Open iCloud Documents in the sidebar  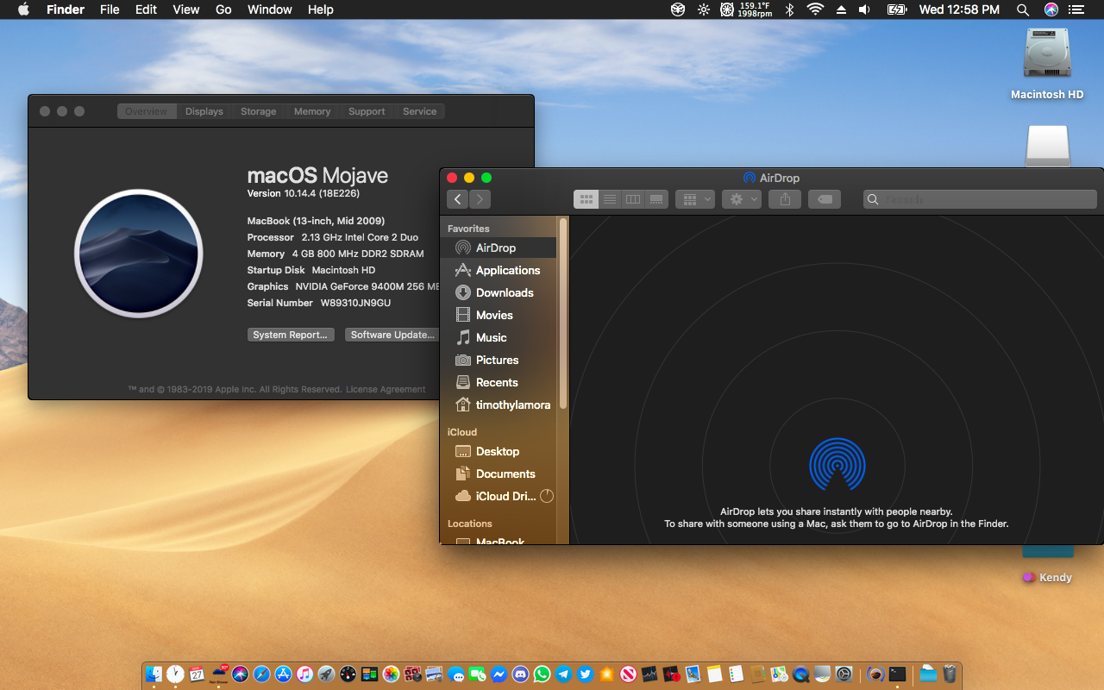499,474
